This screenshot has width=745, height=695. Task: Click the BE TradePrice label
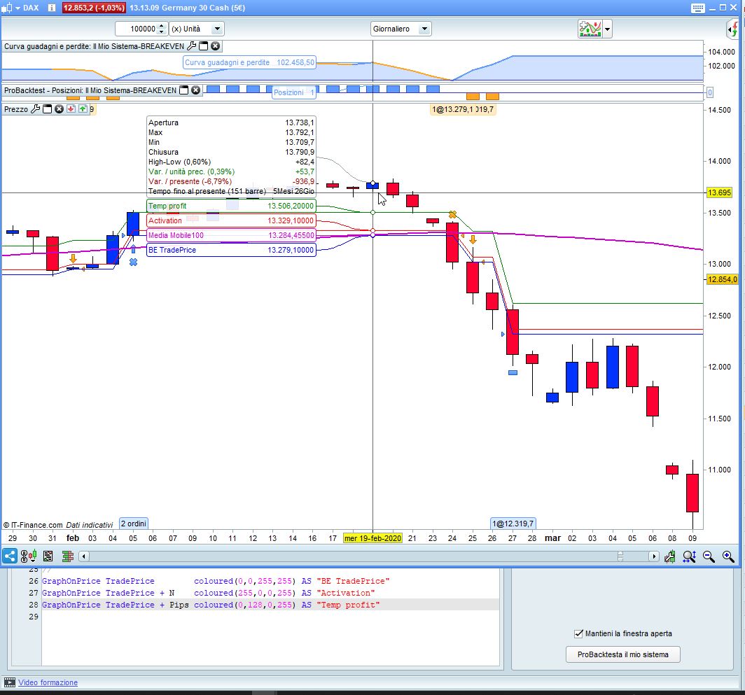(231, 251)
